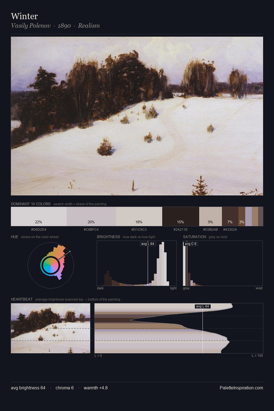274x411 pixels.
Task: Click the 'DOMINANT 10 COLORS' heading
Action: coord(31,204)
